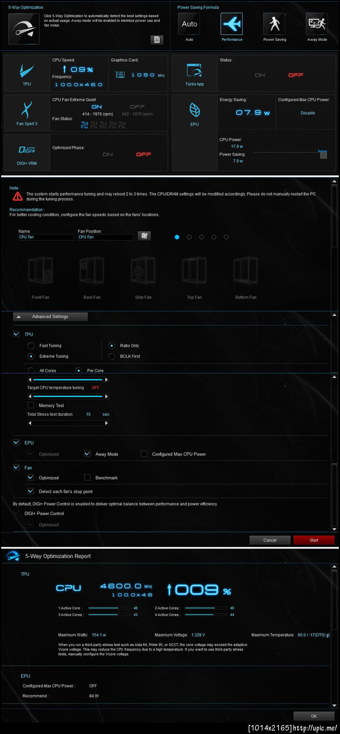The width and height of the screenshot is (340, 734).
Task: Choose the Power Saving walking-person icon
Action: tap(274, 24)
